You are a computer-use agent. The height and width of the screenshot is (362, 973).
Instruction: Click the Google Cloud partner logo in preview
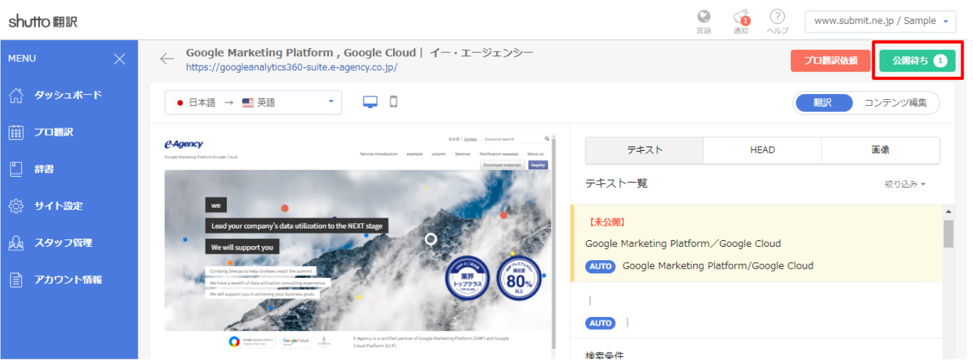[x=296, y=341]
